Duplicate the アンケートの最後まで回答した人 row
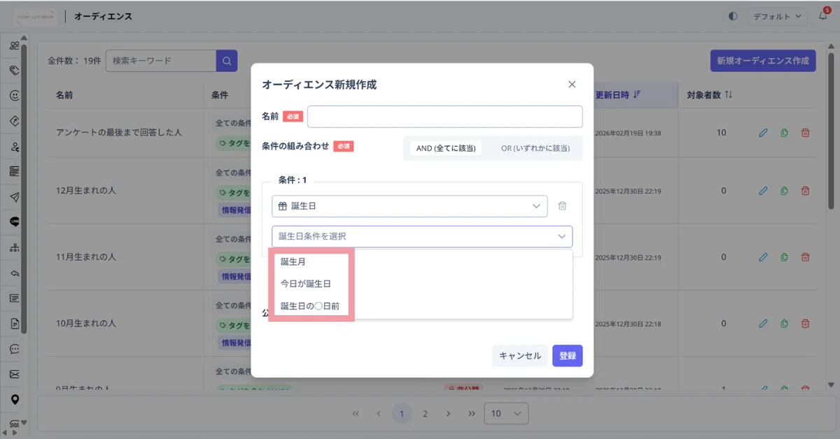Viewport: 840px width, 439px height. tap(785, 133)
